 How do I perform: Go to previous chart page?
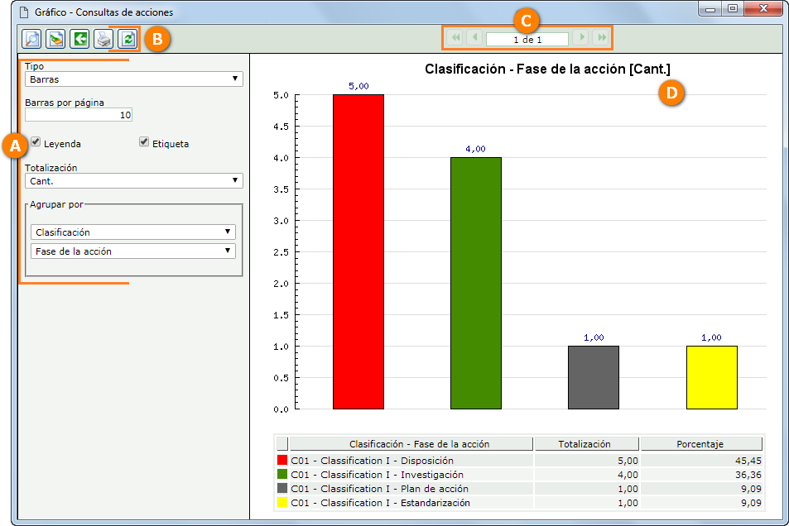click(x=474, y=38)
